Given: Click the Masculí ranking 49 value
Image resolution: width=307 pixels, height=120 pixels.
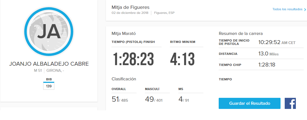Looking at the screenshot, I should 149,99.
